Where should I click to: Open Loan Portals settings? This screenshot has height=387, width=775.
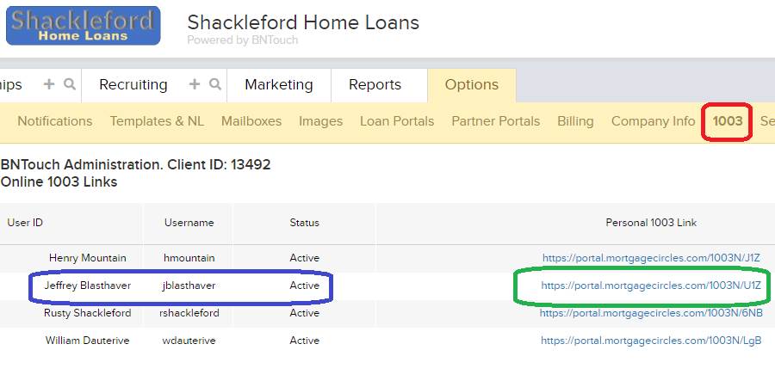point(397,121)
